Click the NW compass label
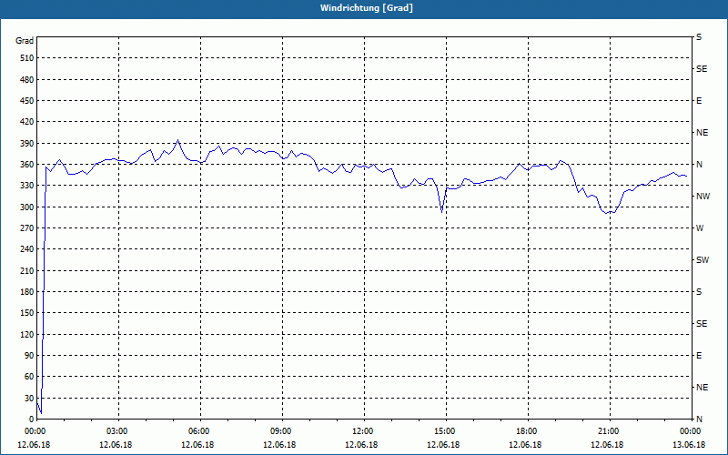The width and height of the screenshot is (728, 455). coord(703,197)
